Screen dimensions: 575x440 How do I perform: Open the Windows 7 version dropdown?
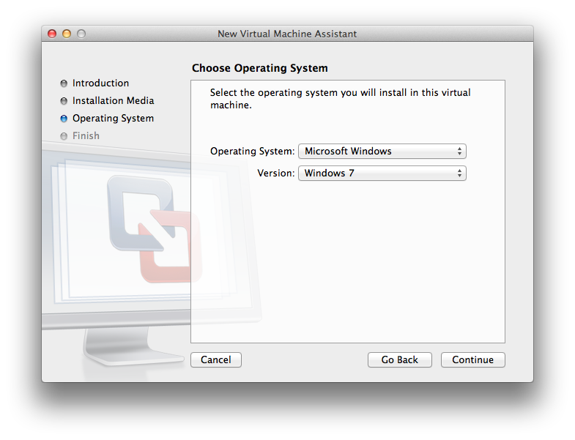382,174
